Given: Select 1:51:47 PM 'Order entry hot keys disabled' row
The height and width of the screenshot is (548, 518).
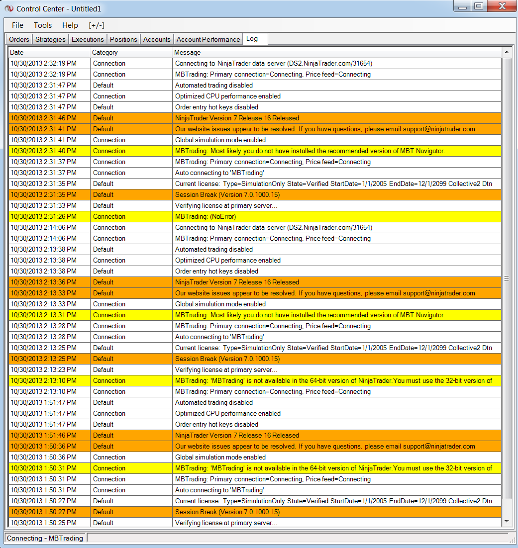Looking at the screenshot, I should pos(255,424).
